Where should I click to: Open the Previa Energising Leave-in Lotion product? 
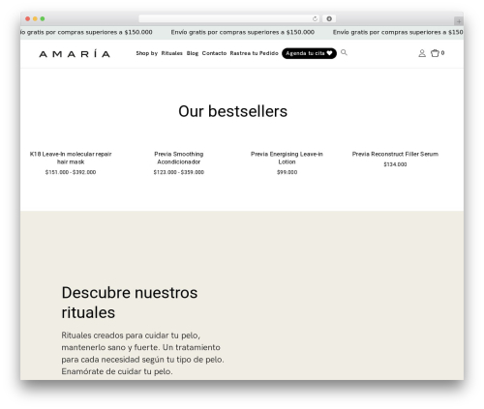287,158
